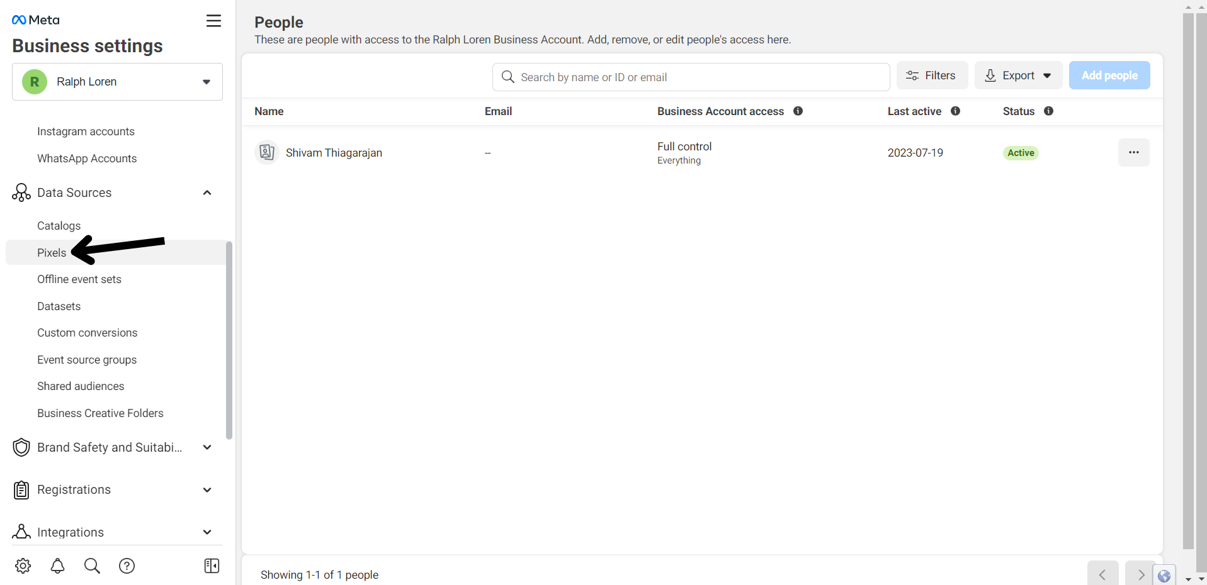
Task: Expand Brand Safety and Suitability section
Action: tap(207, 447)
